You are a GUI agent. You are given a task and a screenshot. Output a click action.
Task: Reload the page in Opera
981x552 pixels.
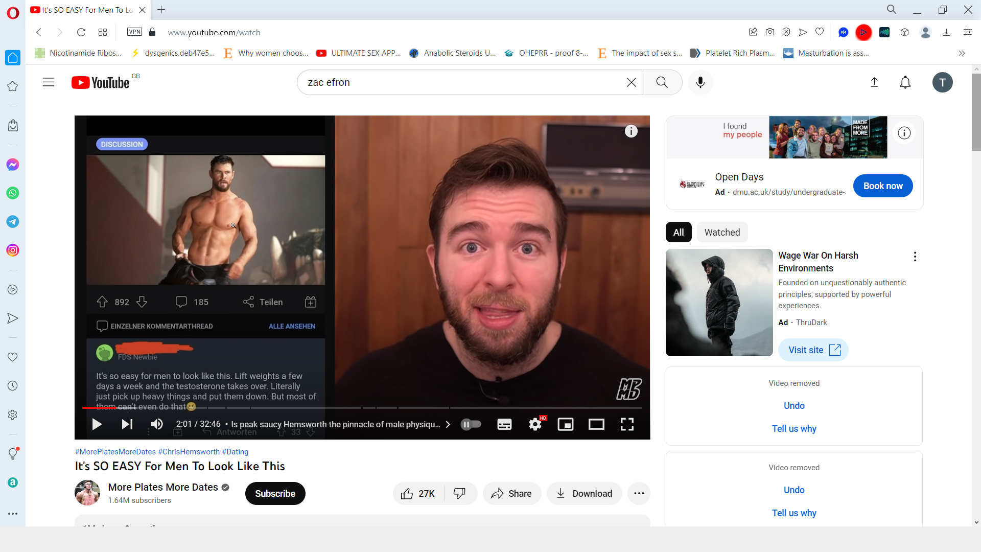tap(81, 32)
